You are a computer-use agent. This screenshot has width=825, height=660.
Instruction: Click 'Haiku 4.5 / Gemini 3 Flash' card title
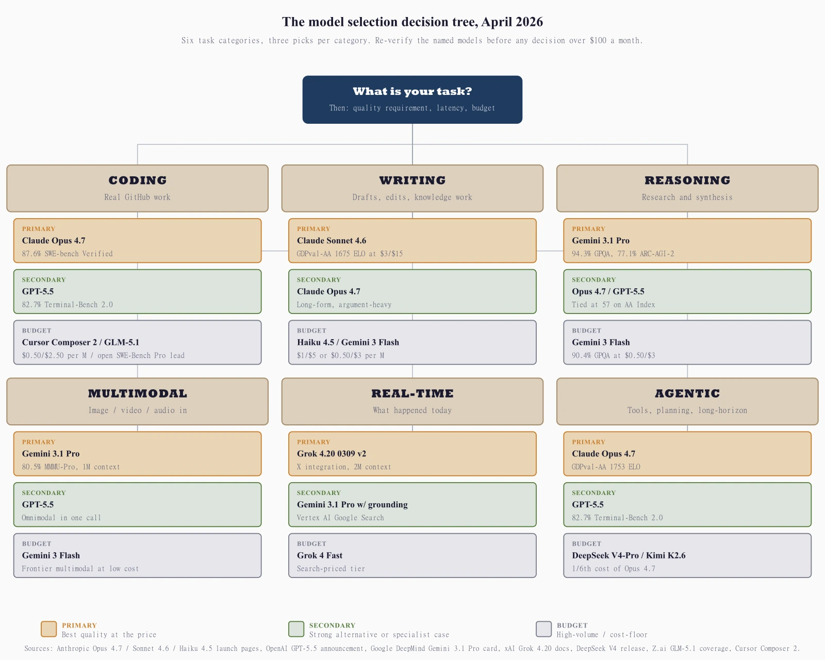[x=348, y=342]
